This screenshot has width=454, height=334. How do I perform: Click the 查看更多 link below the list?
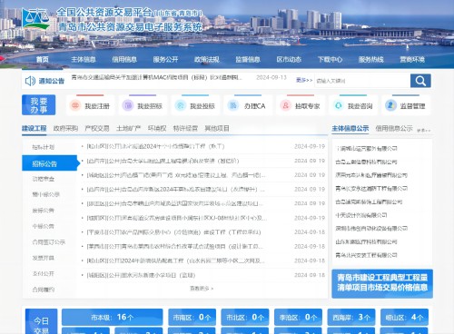pos(202,289)
